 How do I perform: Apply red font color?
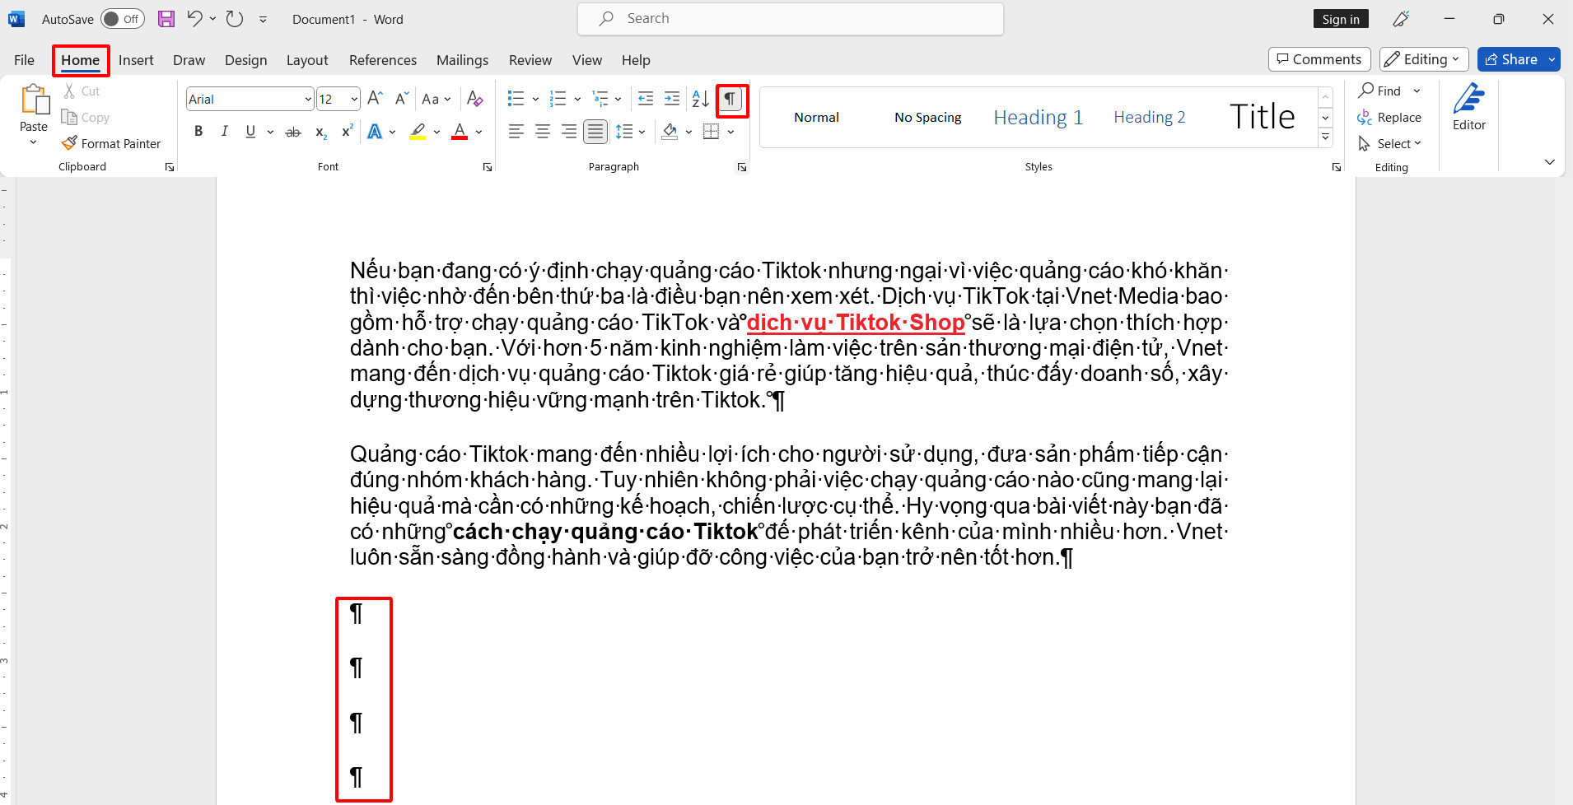tap(460, 132)
